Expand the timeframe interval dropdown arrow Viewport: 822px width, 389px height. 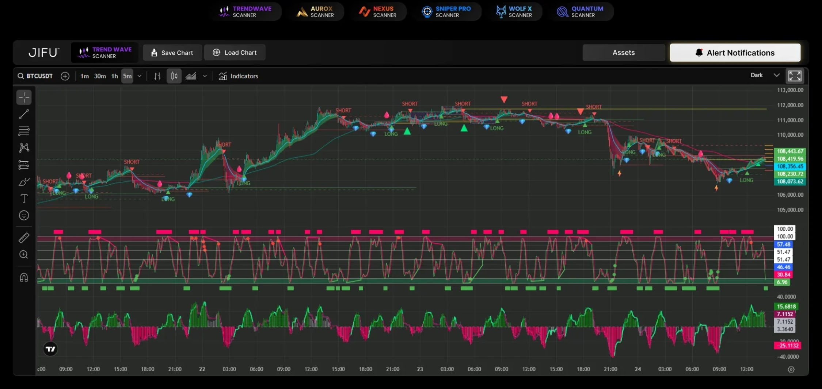point(140,76)
